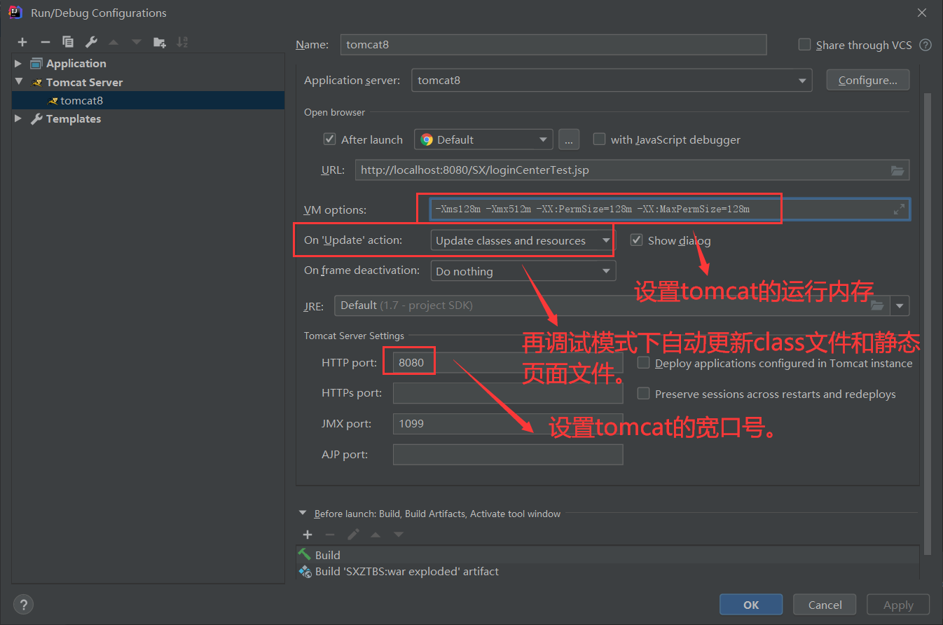Select Build 'SXZTBS:war exploded' artifact task

tap(607, 572)
